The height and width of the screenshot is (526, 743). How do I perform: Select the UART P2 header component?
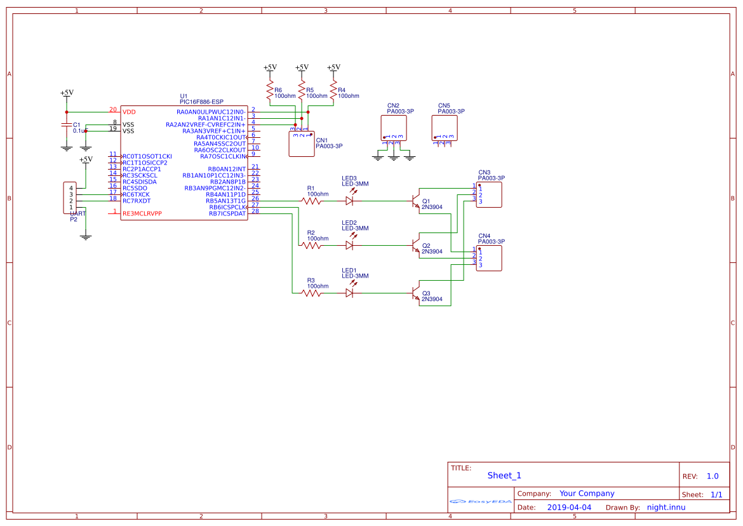click(69, 198)
